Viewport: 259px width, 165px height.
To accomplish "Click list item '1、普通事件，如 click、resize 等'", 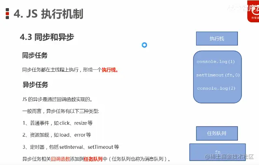I will point(58,123).
